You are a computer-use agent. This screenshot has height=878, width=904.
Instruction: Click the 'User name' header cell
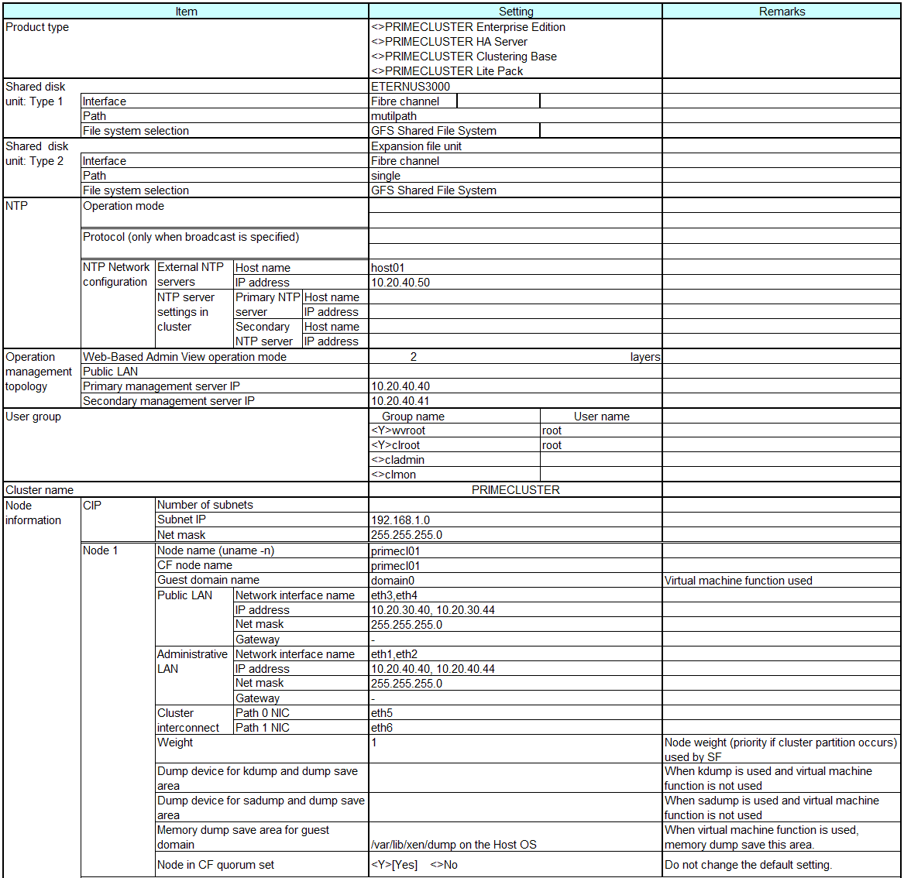601,416
